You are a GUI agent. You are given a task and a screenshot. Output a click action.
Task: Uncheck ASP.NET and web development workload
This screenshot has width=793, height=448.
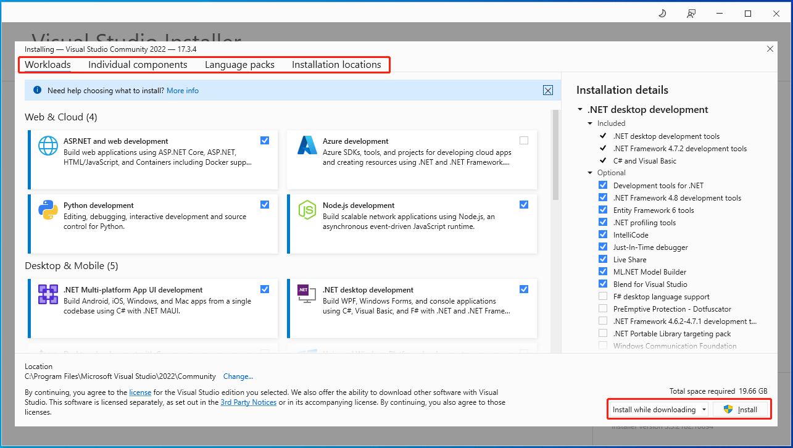pyautogui.click(x=265, y=141)
